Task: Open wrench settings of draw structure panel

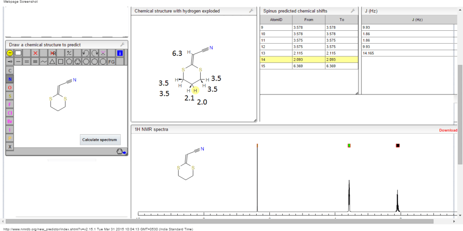Action: (123, 44)
